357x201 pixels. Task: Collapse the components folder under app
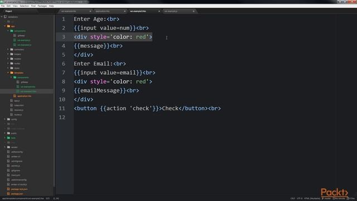pyautogui.click(x=8, y=31)
